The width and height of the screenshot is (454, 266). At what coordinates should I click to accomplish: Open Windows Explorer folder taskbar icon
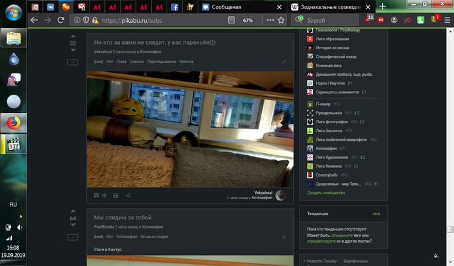pyautogui.click(x=14, y=38)
